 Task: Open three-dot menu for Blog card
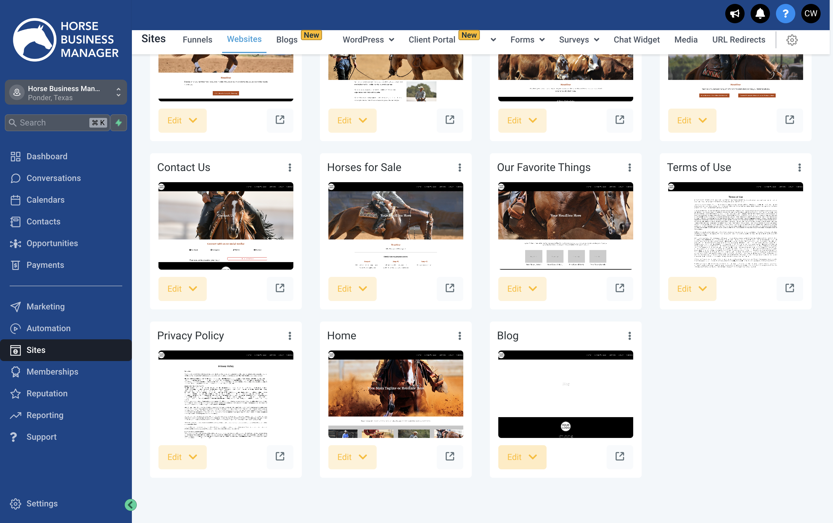click(630, 336)
